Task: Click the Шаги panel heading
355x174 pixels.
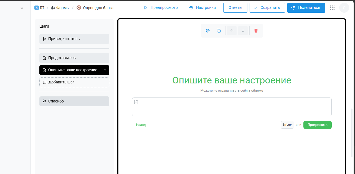Action: pyautogui.click(x=44, y=26)
